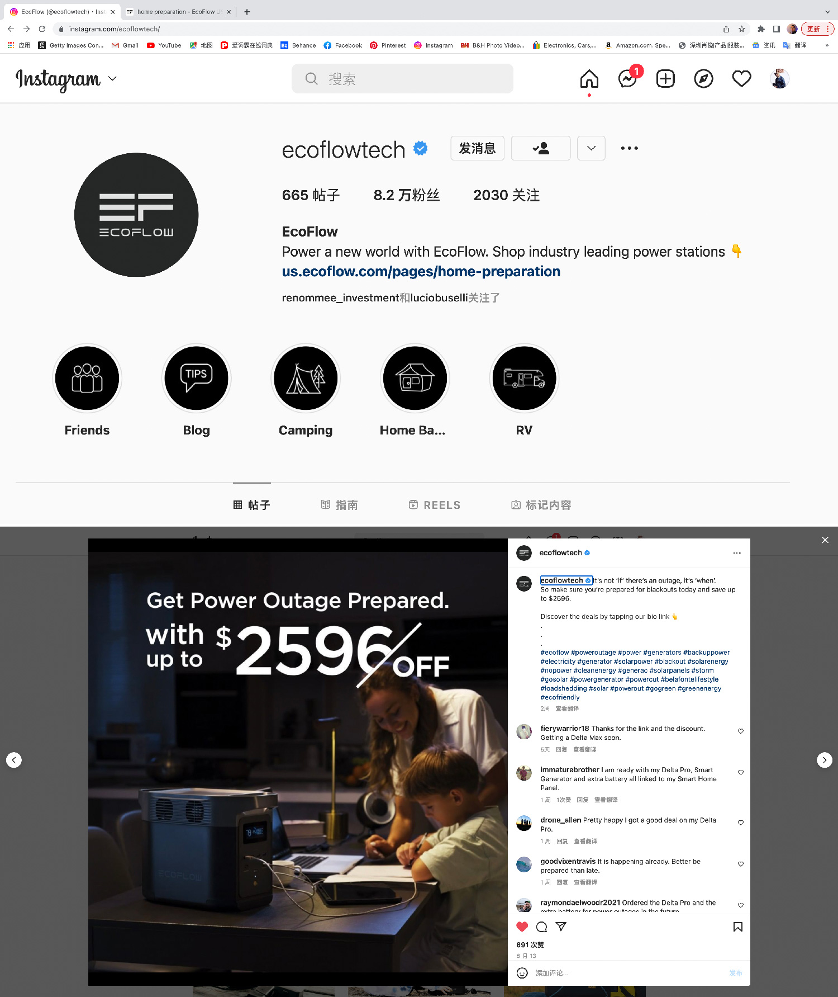The image size is (838, 997).
Task: Click the 发消息 message button
Action: click(477, 148)
